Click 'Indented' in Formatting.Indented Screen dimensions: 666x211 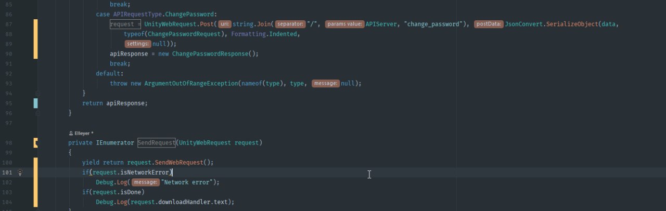284,34
